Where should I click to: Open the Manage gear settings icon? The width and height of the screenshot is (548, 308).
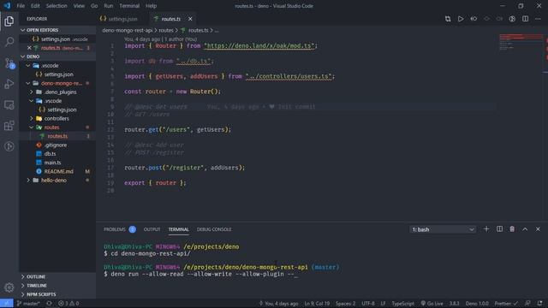(x=9, y=287)
